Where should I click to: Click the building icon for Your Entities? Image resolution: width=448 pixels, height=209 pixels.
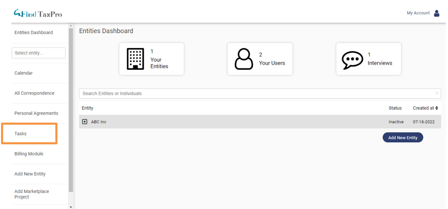[x=135, y=59]
